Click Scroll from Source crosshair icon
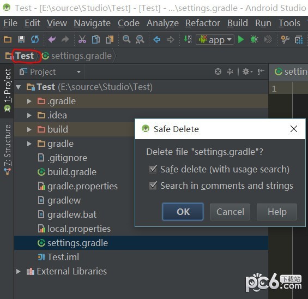 pyautogui.click(x=218, y=71)
